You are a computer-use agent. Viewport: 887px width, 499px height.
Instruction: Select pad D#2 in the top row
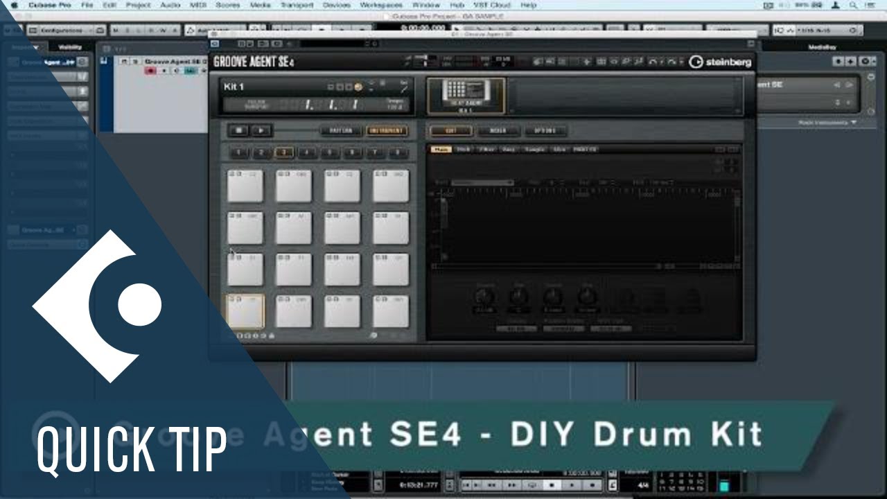[391, 186]
